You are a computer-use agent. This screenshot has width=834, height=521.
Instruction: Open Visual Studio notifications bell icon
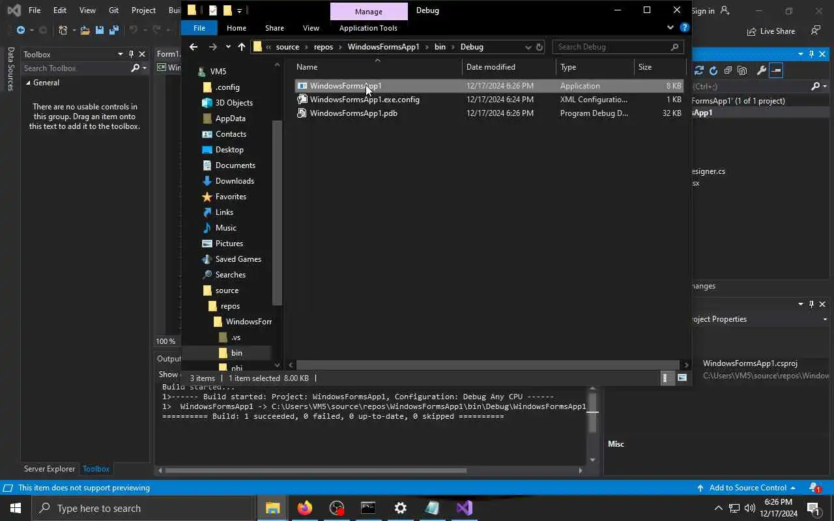click(814, 487)
